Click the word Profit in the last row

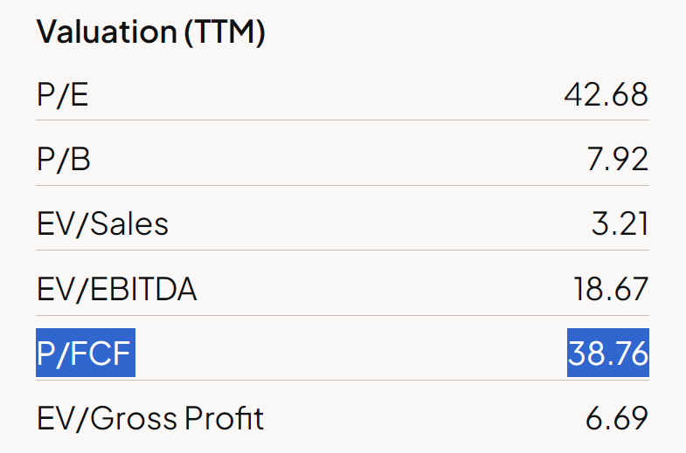pos(223,418)
